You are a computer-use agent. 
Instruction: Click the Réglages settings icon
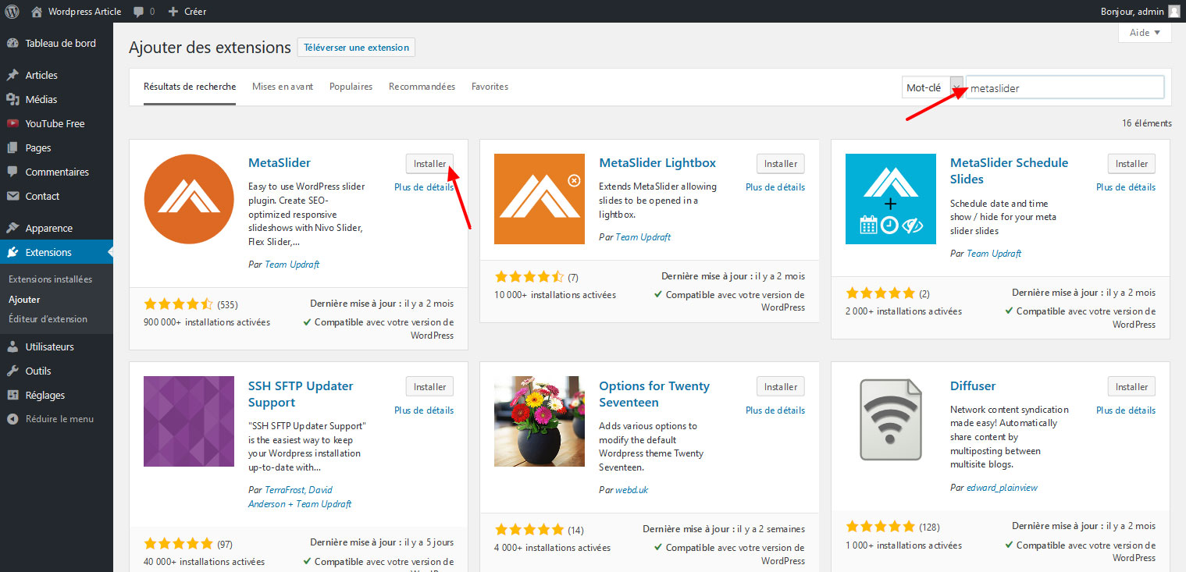[x=12, y=395]
